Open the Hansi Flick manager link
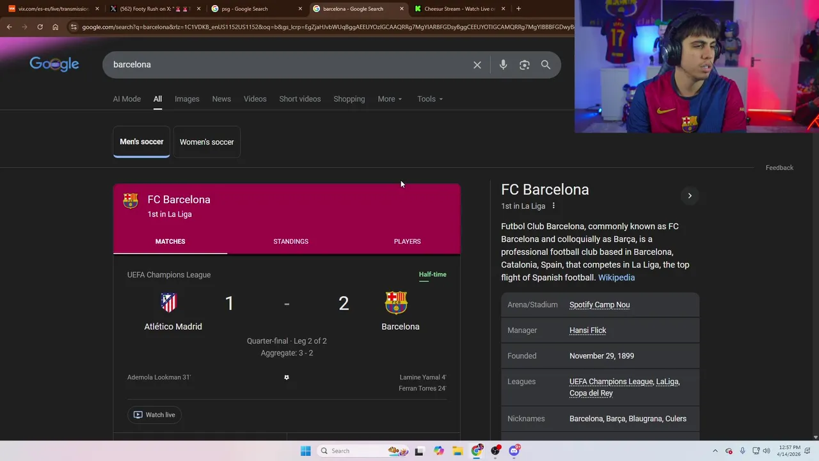 click(587, 330)
